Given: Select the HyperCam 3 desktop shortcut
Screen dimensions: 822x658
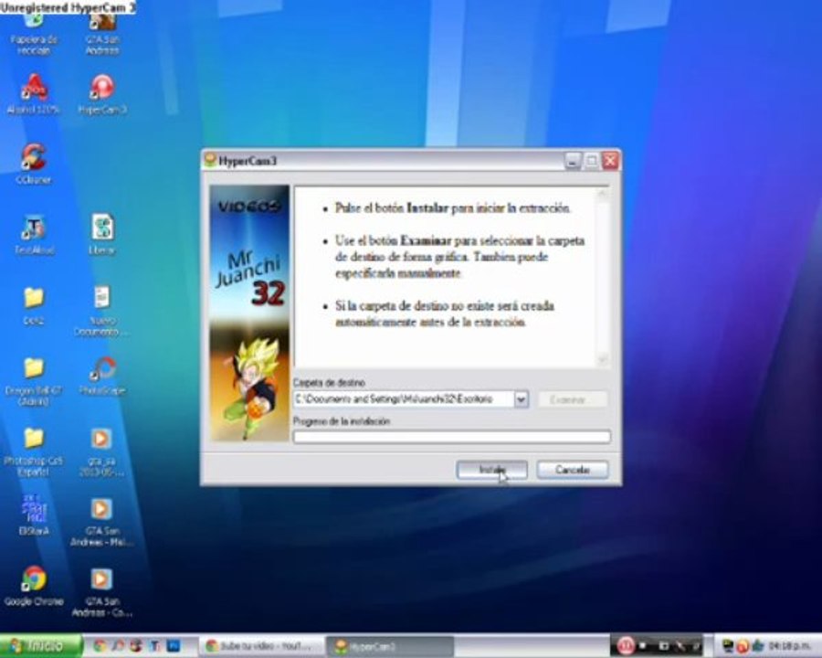Looking at the screenshot, I should point(102,94).
